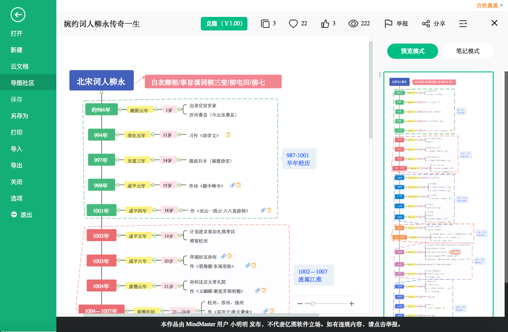Click the zoom in plus icon
Screen dimensions: 508x332
pos(352,304)
